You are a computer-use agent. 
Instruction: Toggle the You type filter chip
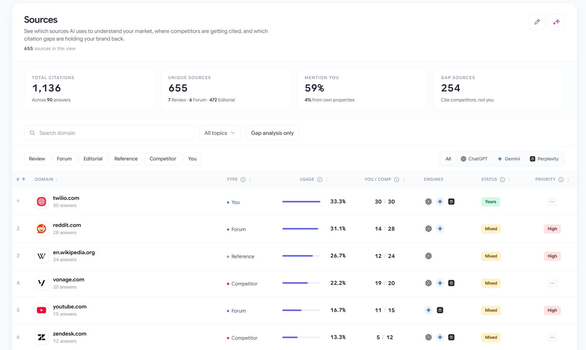click(x=192, y=159)
